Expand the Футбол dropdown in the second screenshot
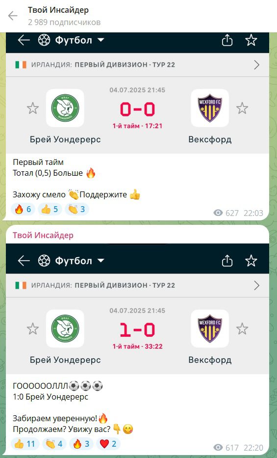 pyautogui.click(x=101, y=261)
